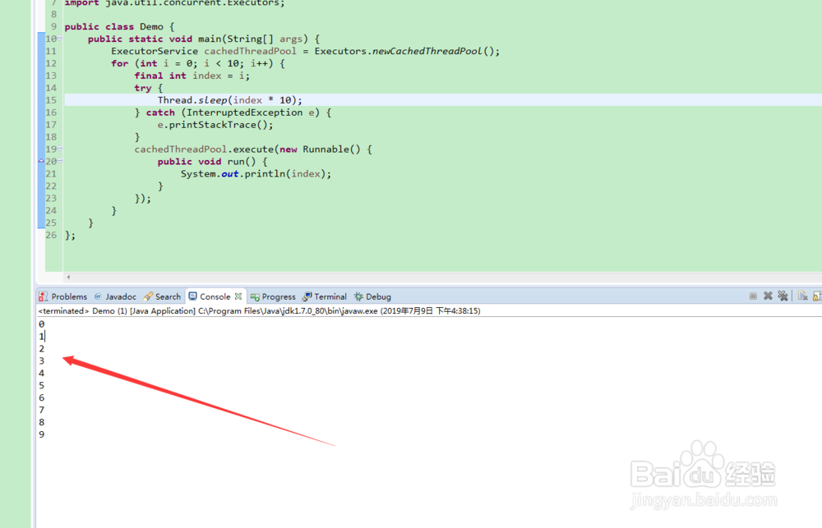Click 'printStackTrace' on line 17

click(212, 125)
